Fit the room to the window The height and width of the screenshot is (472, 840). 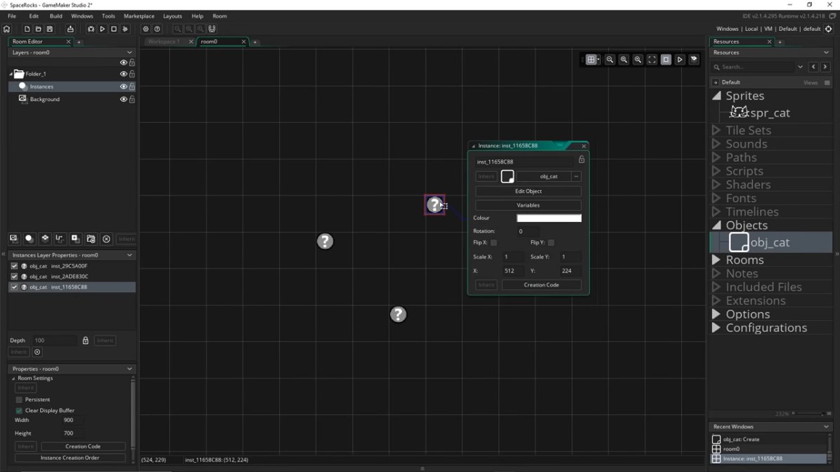point(652,60)
